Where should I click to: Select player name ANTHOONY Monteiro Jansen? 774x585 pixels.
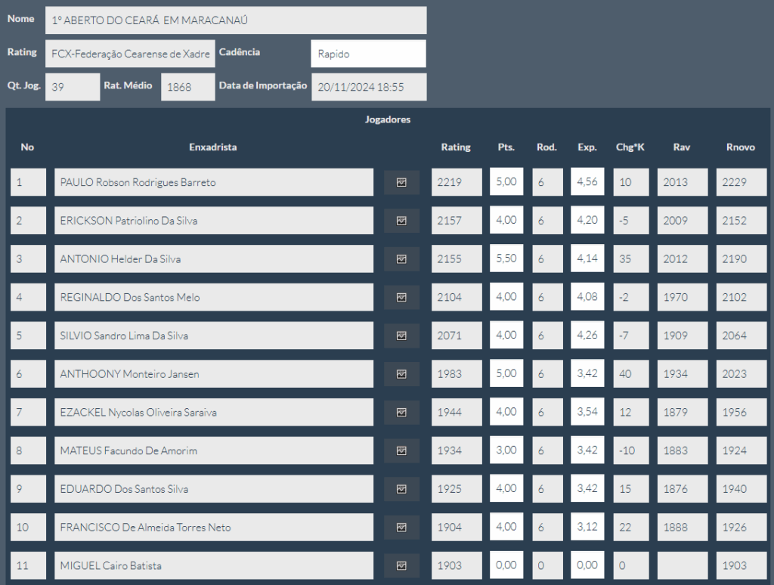click(214, 374)
